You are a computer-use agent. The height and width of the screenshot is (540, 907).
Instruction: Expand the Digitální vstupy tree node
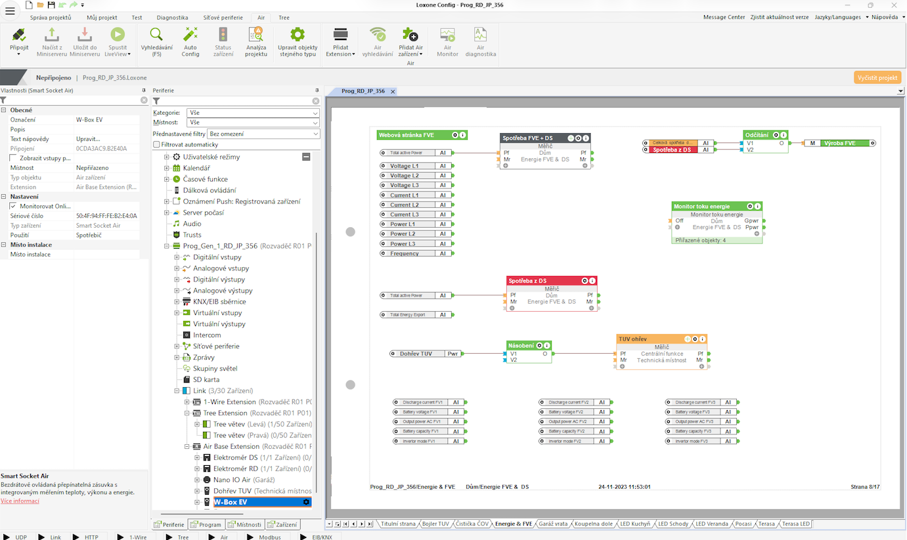(177, 257)
